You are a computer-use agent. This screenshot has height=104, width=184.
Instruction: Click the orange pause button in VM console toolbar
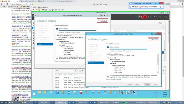[x=37, y=10]
